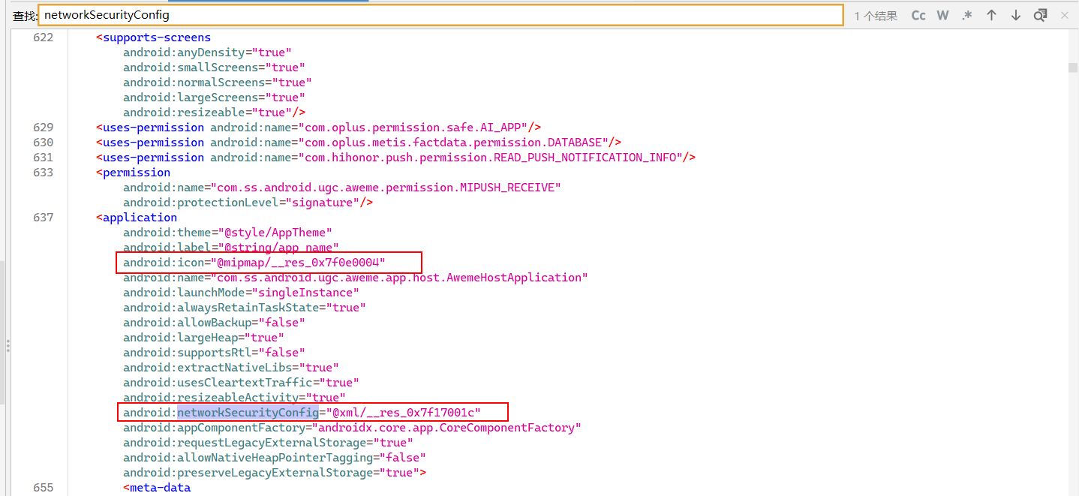Screen dimensions: 1079x496
Task: Click the android:largeHeap="true" line
Action: (204, 338)
